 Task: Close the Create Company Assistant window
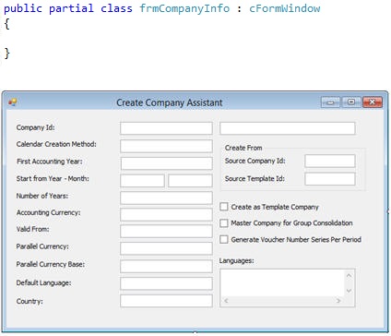pos(373,102)
